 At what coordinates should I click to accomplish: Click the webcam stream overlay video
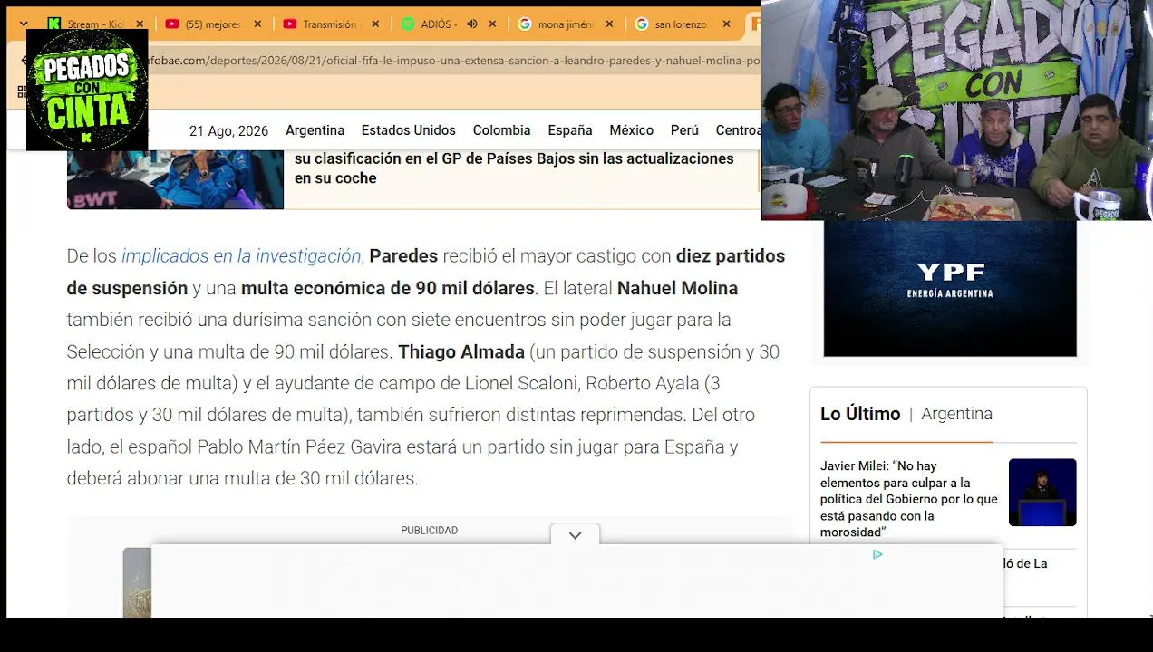pyautogui.click(x=956, y=110)
